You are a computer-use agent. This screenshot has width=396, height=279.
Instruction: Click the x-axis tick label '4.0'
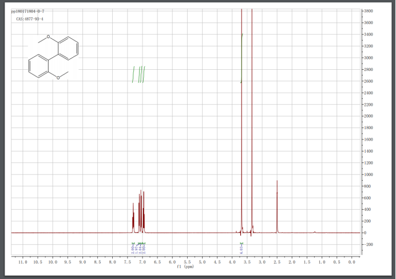(232, 262)
